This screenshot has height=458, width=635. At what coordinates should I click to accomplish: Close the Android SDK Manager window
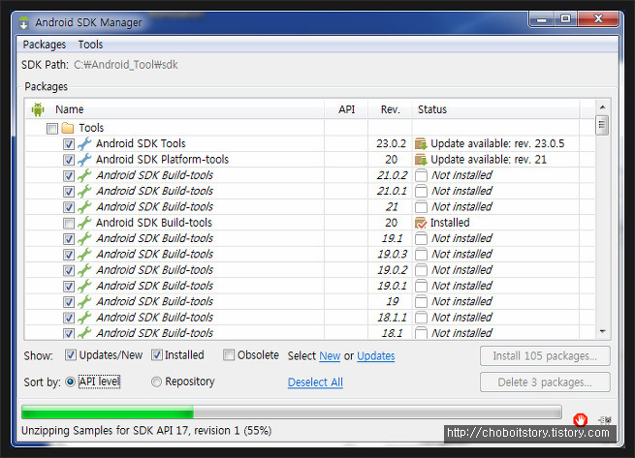598,19
